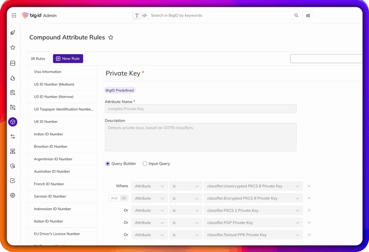Toggle the And/Or operator switch to And
Screen dimensions: 369x252
(114, 198)
